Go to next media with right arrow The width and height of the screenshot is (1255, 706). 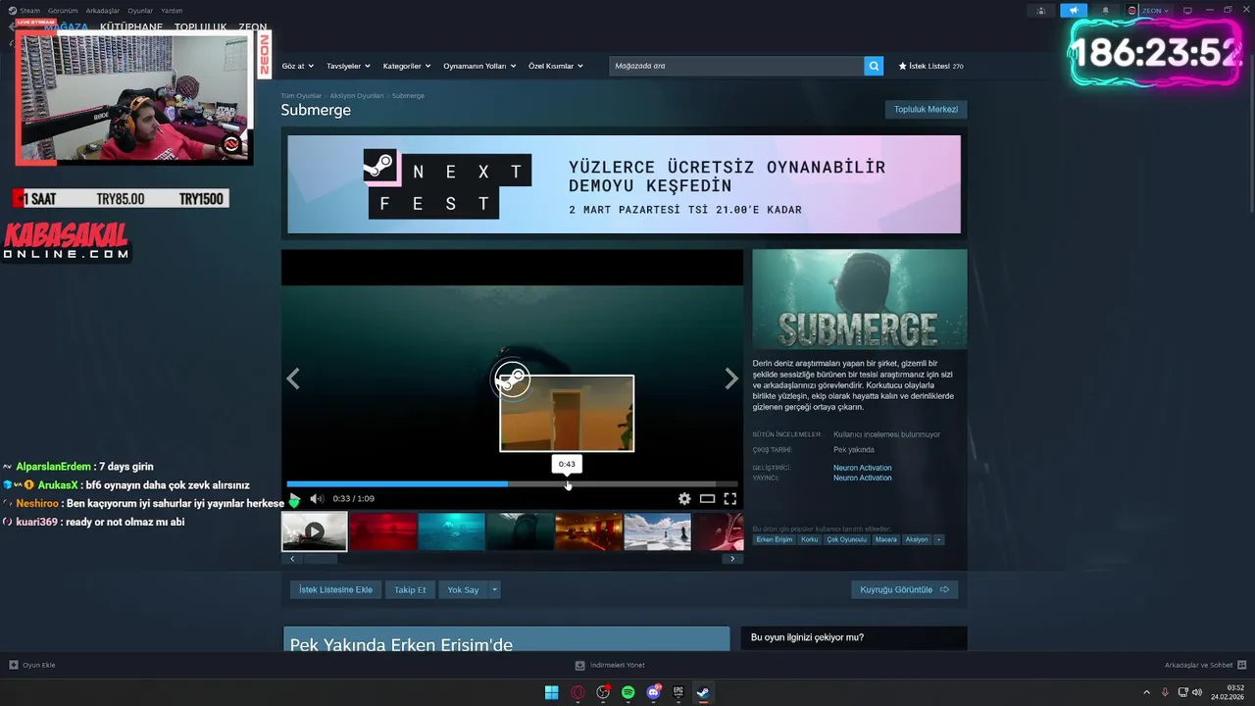point(731,378)
